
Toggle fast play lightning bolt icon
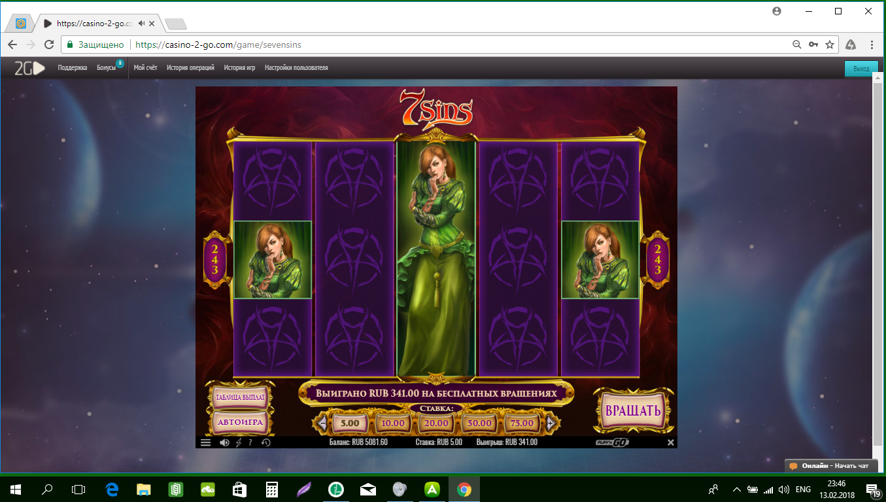238,442
